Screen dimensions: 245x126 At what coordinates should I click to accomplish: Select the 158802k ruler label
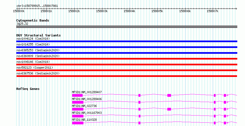pyautogui.click(x=74, y=11)
